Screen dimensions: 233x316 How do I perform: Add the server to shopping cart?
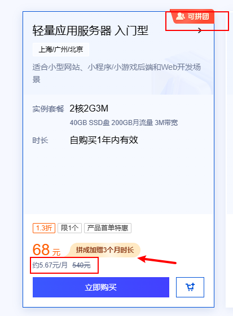tap(190, 287)
